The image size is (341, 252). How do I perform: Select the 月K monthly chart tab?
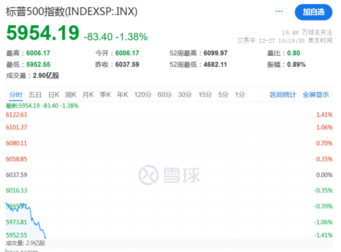tap(88, 95)
